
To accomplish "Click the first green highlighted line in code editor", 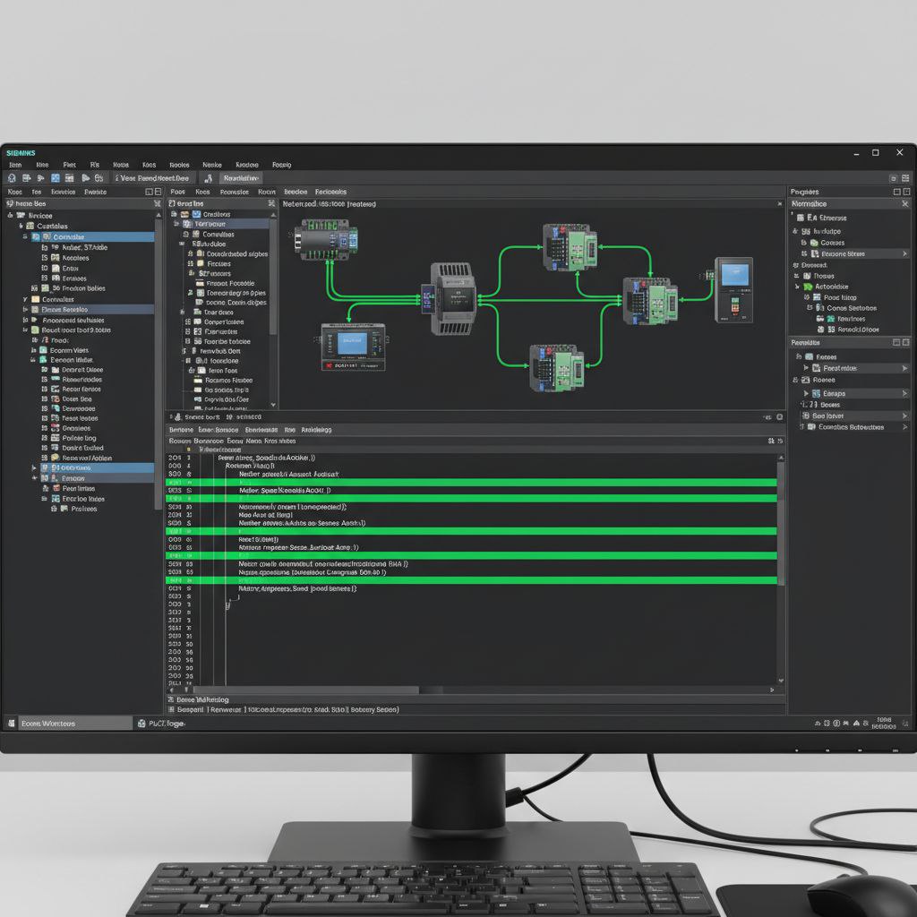I will [x=470, y=483].
